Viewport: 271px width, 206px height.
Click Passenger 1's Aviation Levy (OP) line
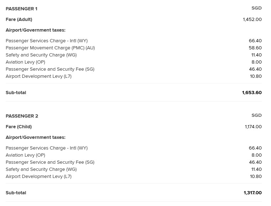click(25, 62)
